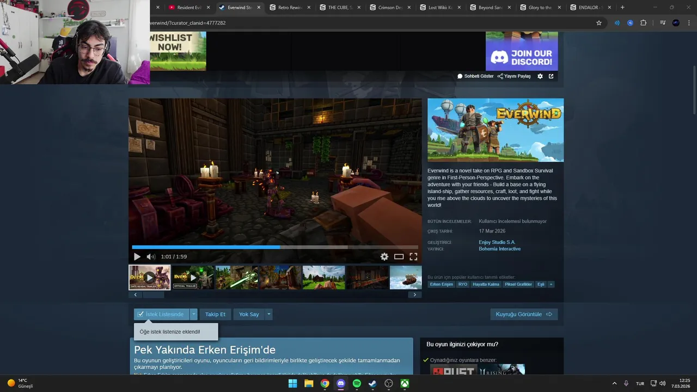The image size is (697, 392).
Task: Select the Date Reveal Trailer thumbnail
Action: click(x=150, y=277)
